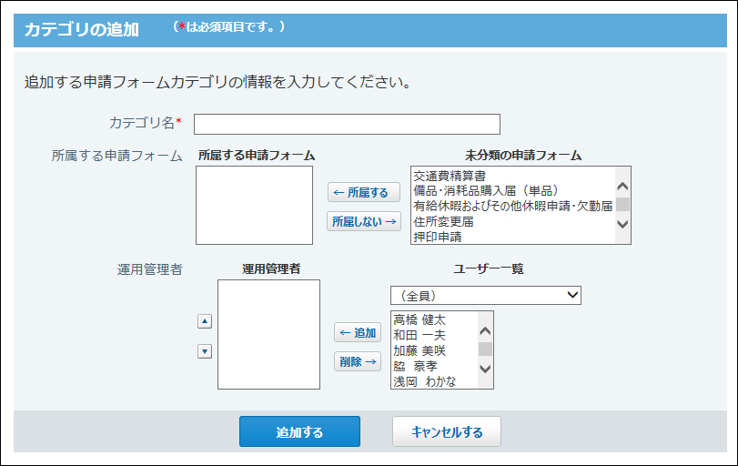This screenshot has width=738, height=466.
Task: Click the scroll-up arrow of 未分類の申請フォーム list
Action: (x=622, y=187)
